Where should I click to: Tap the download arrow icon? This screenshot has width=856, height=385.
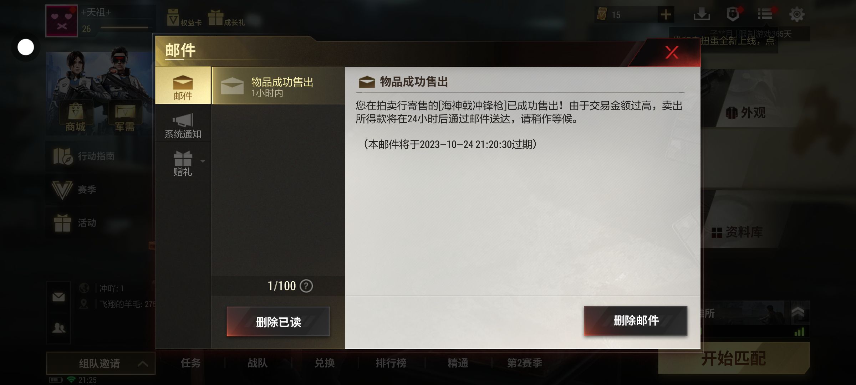[701, 14]
